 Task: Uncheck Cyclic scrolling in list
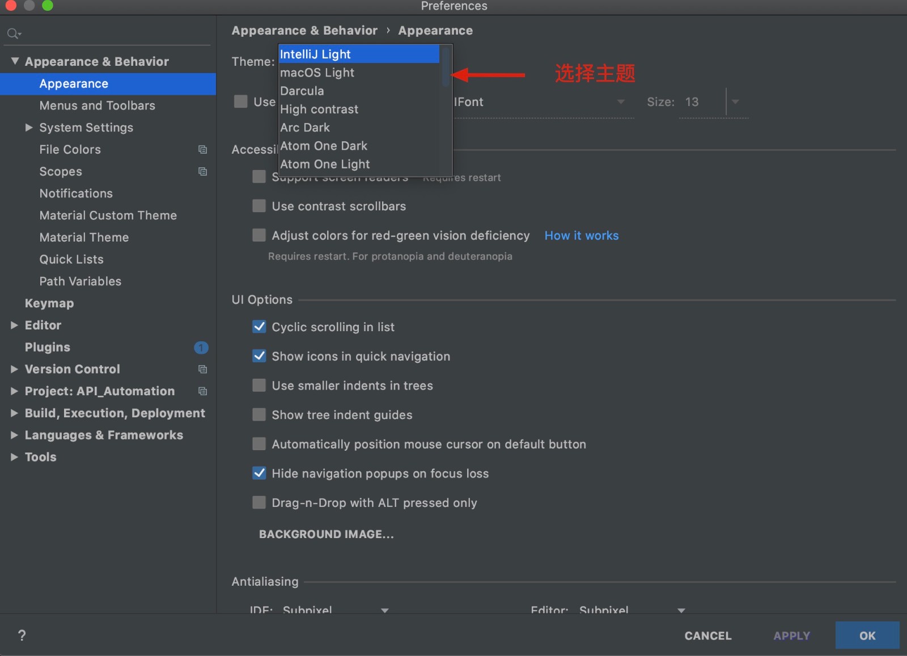(x=259, y=327)
